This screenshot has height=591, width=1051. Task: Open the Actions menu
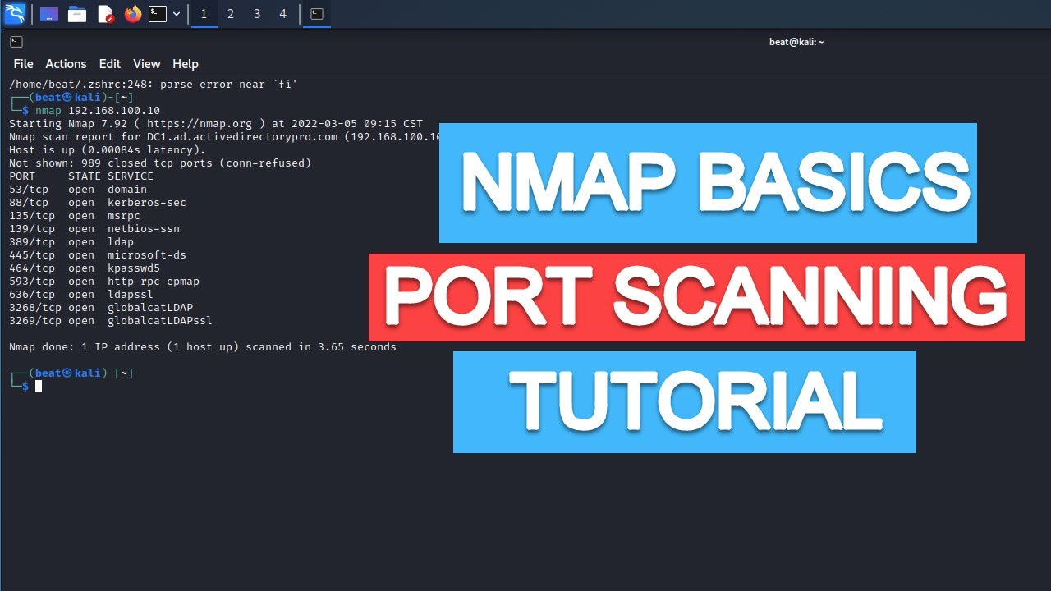click(66, 64)
